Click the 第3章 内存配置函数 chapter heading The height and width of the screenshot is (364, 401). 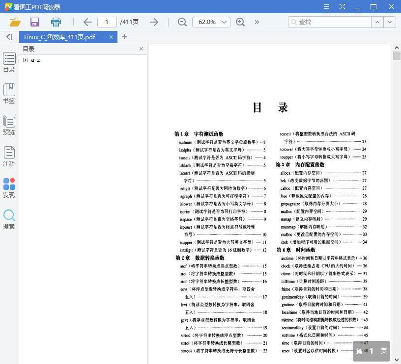[x=300, y=165]
